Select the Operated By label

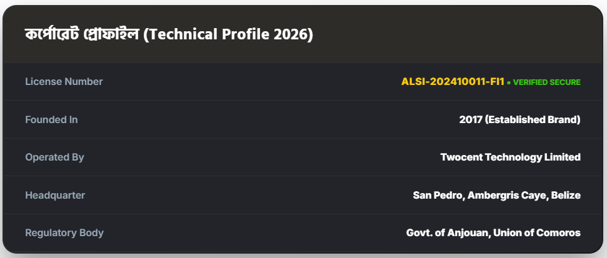coord(54,157)
